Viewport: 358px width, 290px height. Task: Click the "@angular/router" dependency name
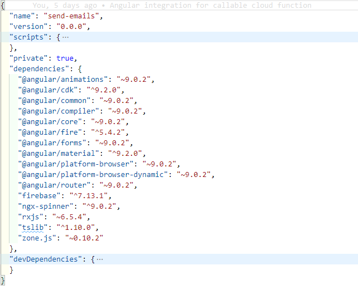click(x=54, y=185)
